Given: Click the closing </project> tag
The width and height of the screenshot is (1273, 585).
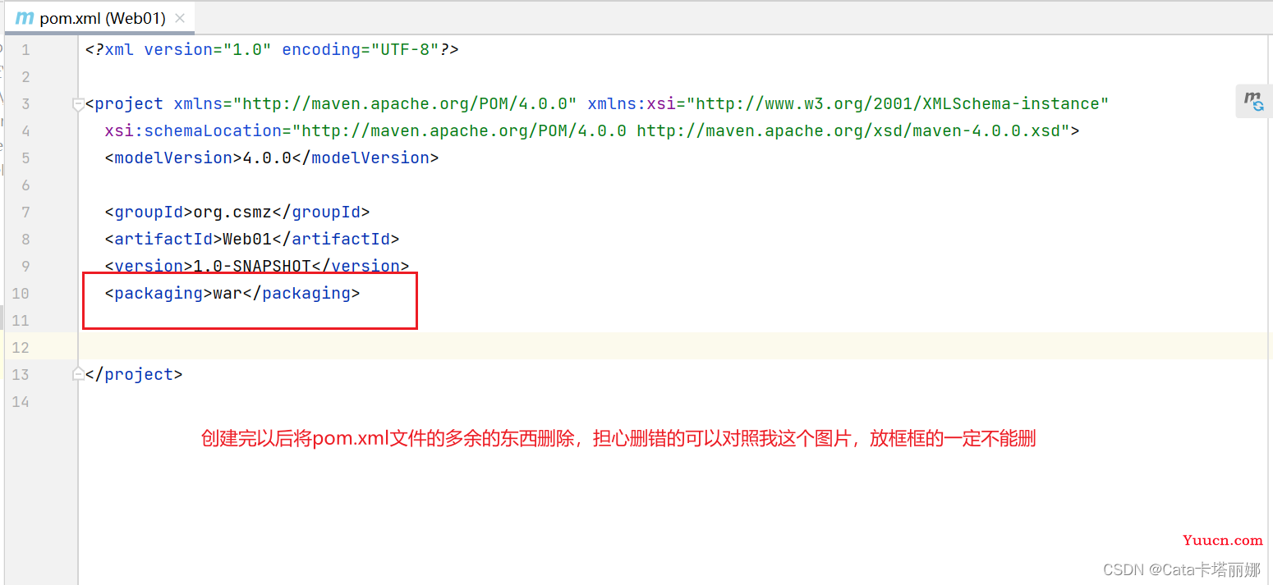Looking at the screenshot, I should (134, 375).
